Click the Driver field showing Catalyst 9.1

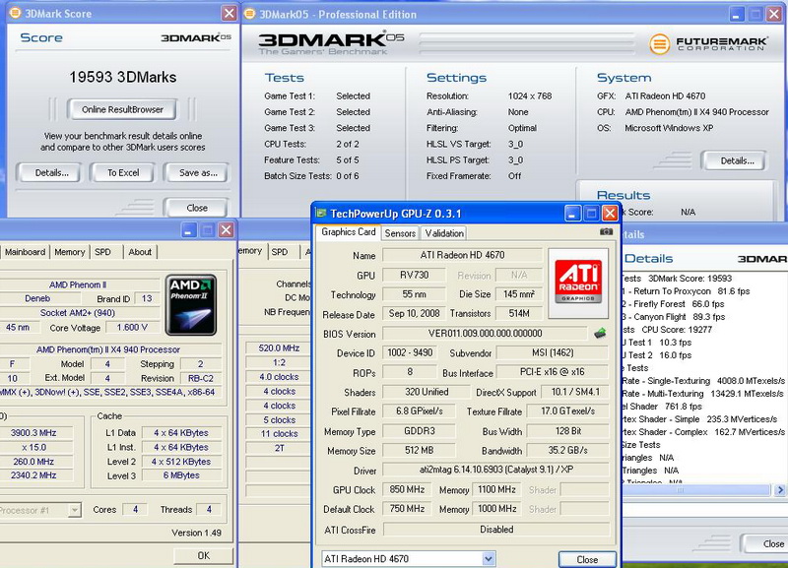click(496, 470)
